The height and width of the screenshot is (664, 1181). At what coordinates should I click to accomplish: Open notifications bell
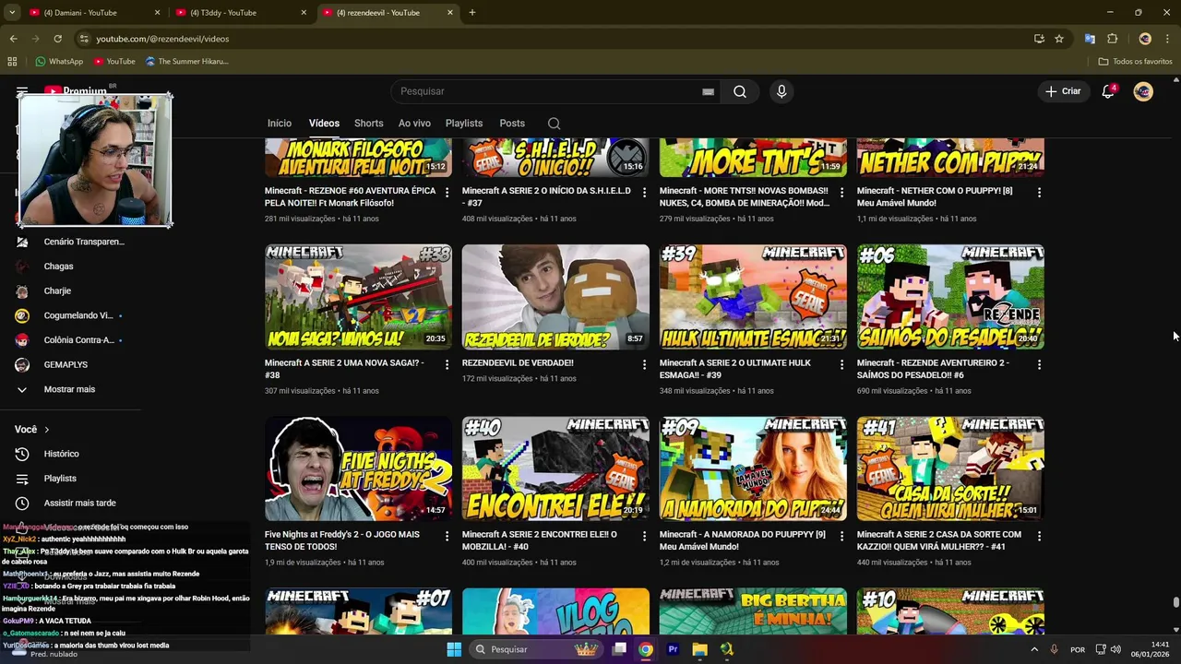tap(1108, 91)
